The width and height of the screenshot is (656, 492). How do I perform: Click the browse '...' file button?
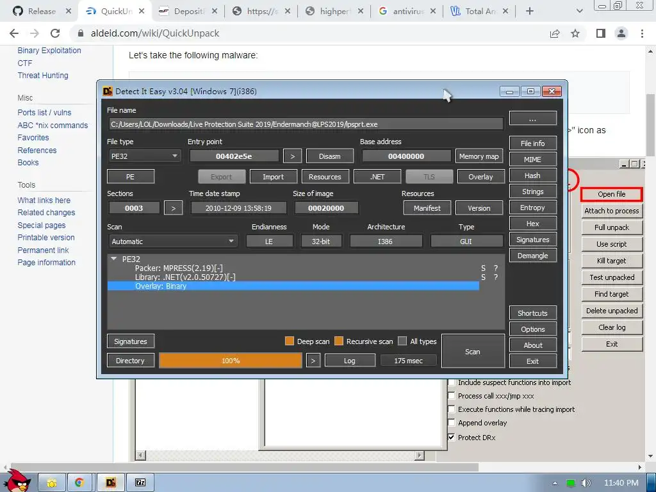532,119
